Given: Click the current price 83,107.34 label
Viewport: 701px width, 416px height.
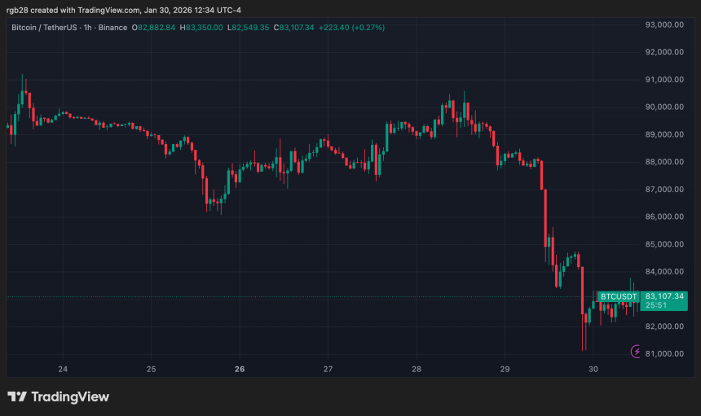Looking at the screenshot, I should (x=664, y=296).
